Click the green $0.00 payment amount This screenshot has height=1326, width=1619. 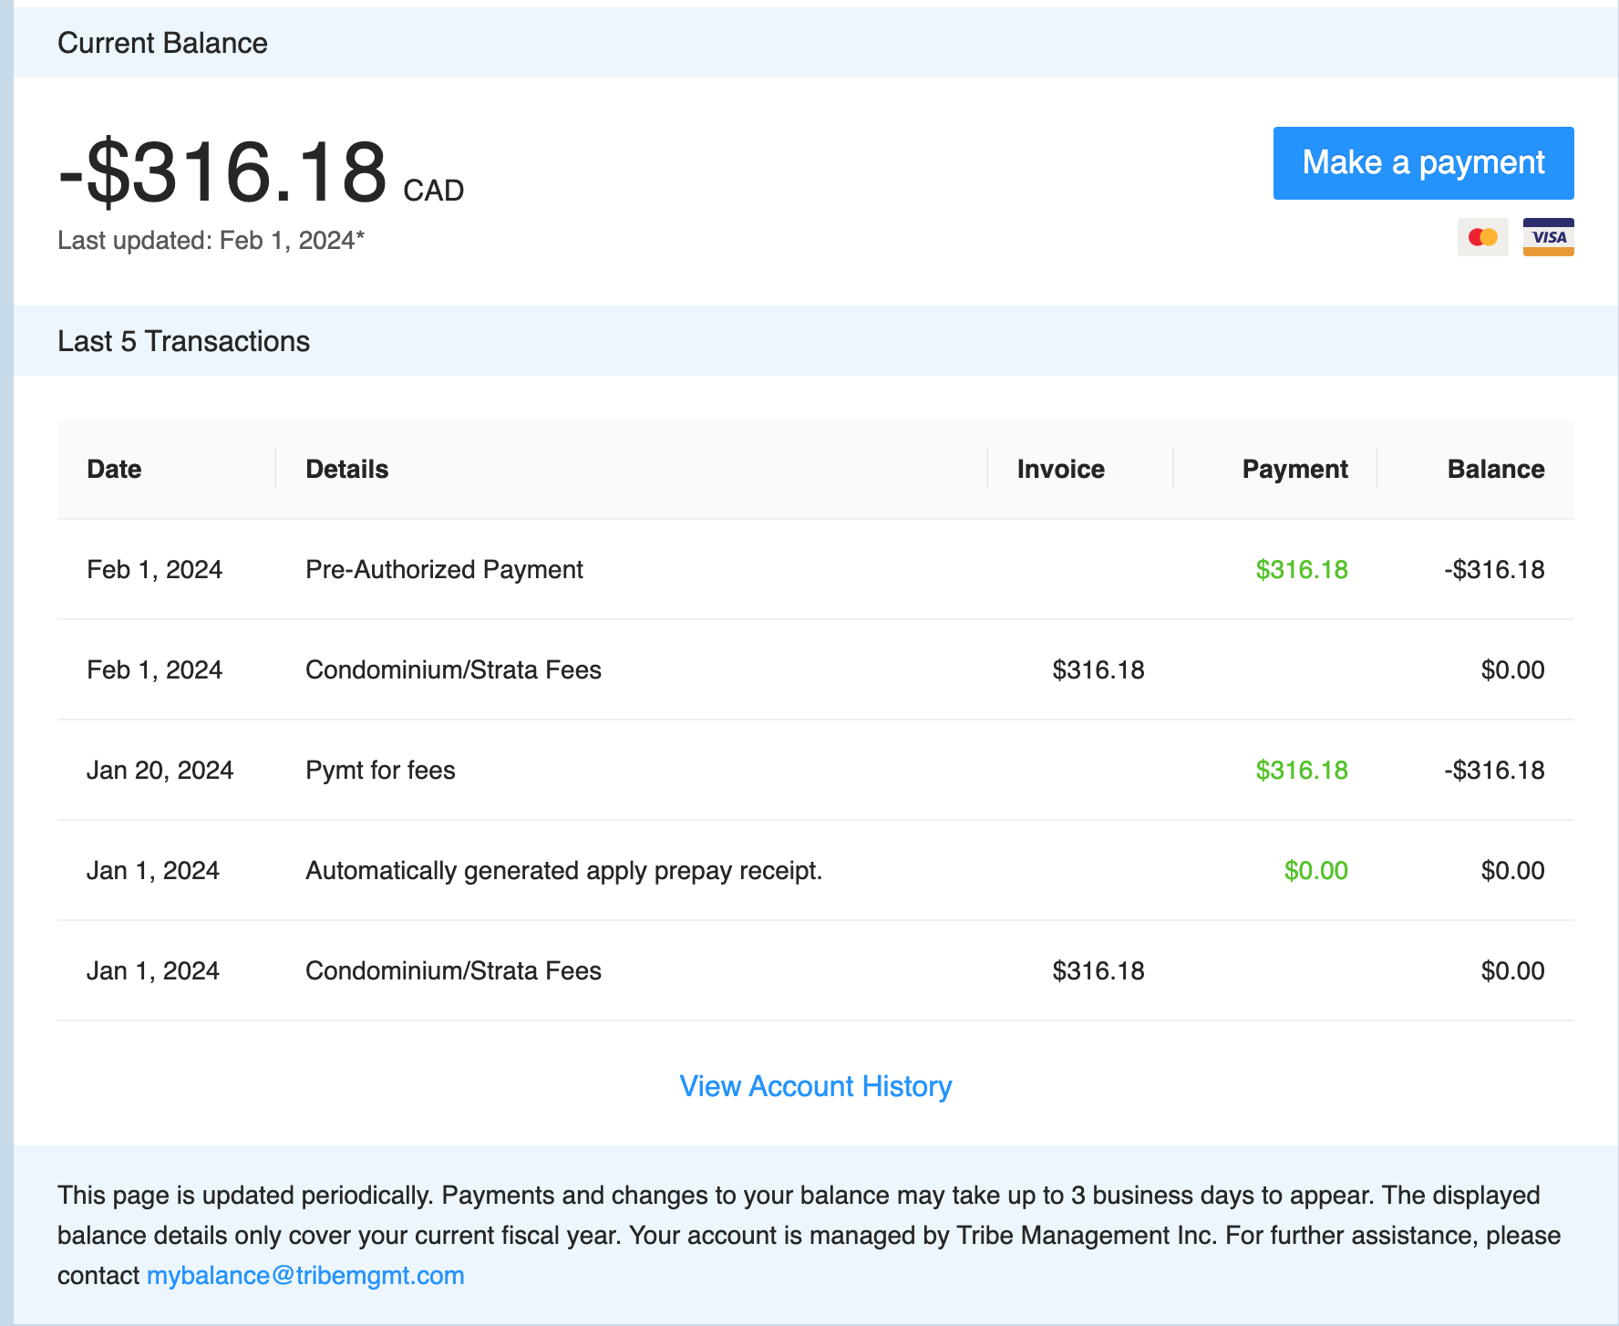coord(1316,870)
